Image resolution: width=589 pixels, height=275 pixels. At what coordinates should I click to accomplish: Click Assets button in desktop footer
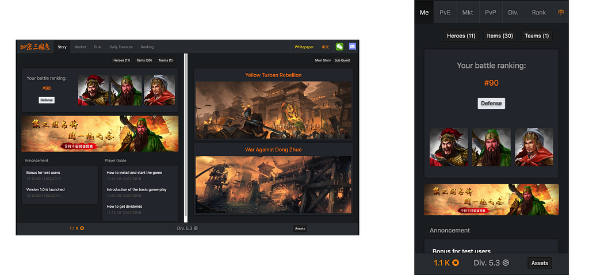[300, 228]
